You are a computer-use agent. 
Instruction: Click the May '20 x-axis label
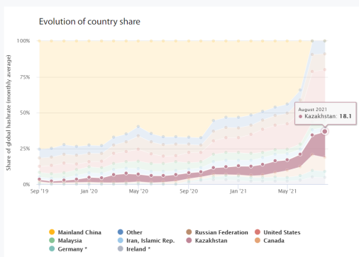[138, 191]
